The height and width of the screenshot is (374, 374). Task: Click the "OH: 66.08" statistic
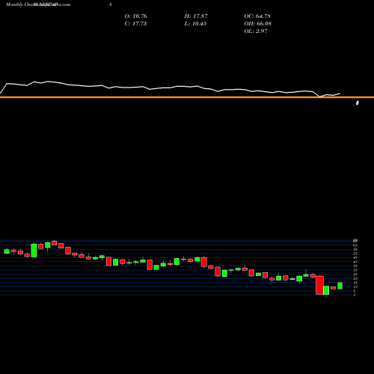pyautogui.click(x=257, y=24)
